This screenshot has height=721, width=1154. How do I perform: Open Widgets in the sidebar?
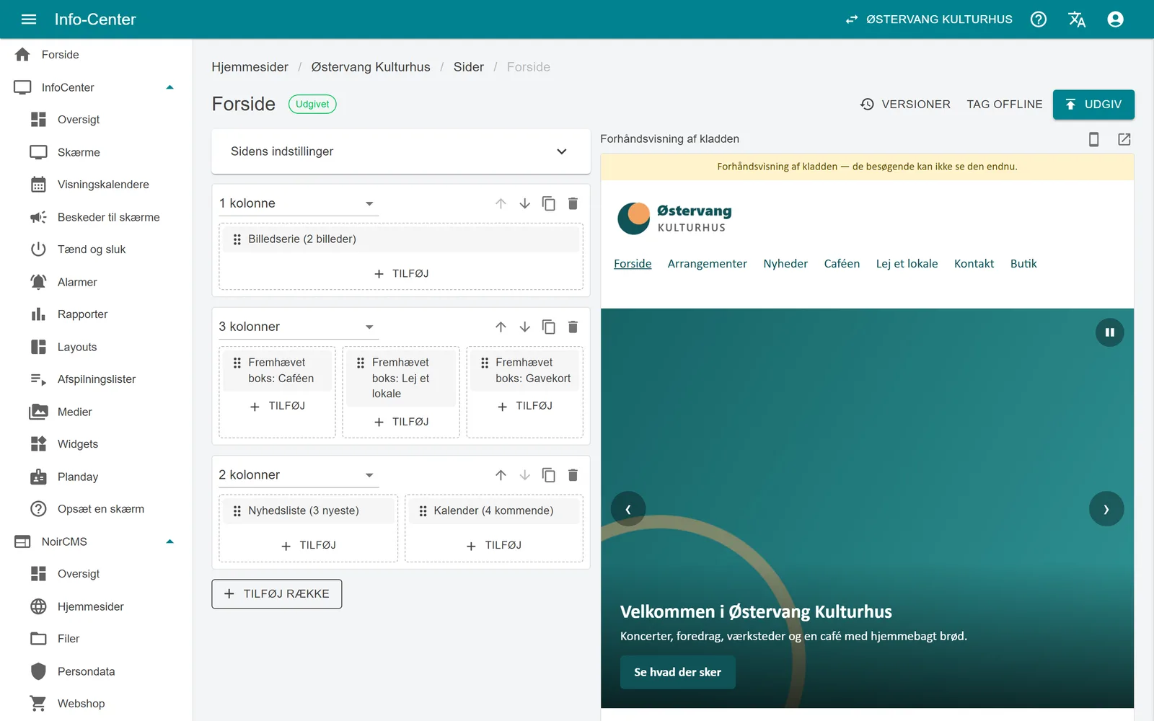96,444
